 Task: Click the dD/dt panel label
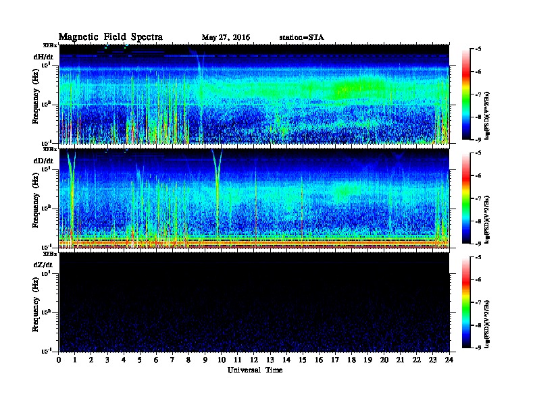(43, 161)
